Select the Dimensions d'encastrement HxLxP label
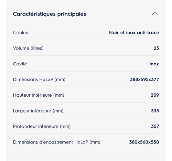This screenshot has height=161, width=172. (x=57, y=142)
